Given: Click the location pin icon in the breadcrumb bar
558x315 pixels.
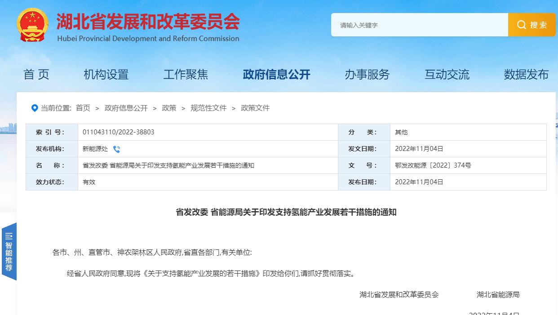Looking at the screenshot, I should [x=34, y=107].
